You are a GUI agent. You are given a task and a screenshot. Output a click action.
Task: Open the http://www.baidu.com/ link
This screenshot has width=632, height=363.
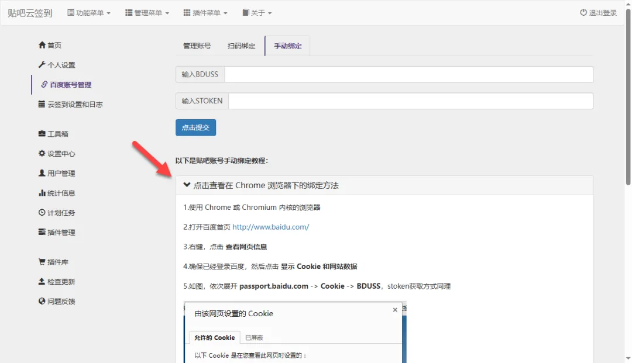pyautogui.click(x=270, y=227)
